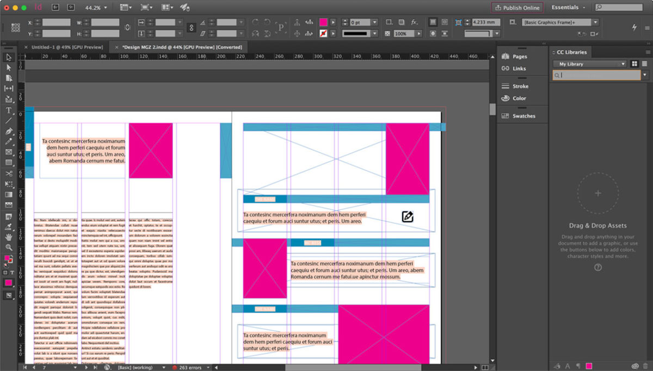653x371 pixels.
Task: Select the Selection tool arrow
Action: [x=8, y=56]
